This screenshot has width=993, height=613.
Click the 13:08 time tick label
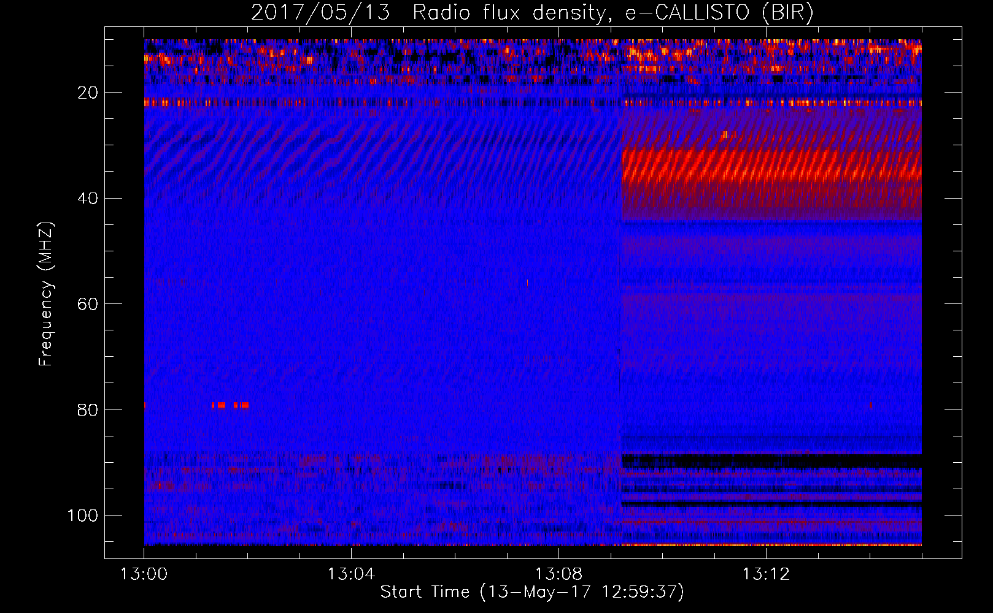(x=558, y=574)
